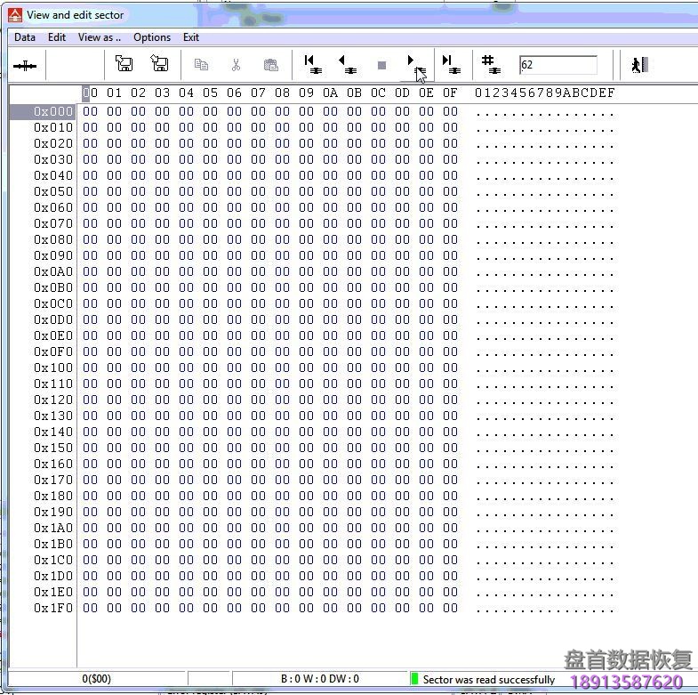698x695 pixels.
Task: Click the sector number field showing 62
Action: point(558,65)
